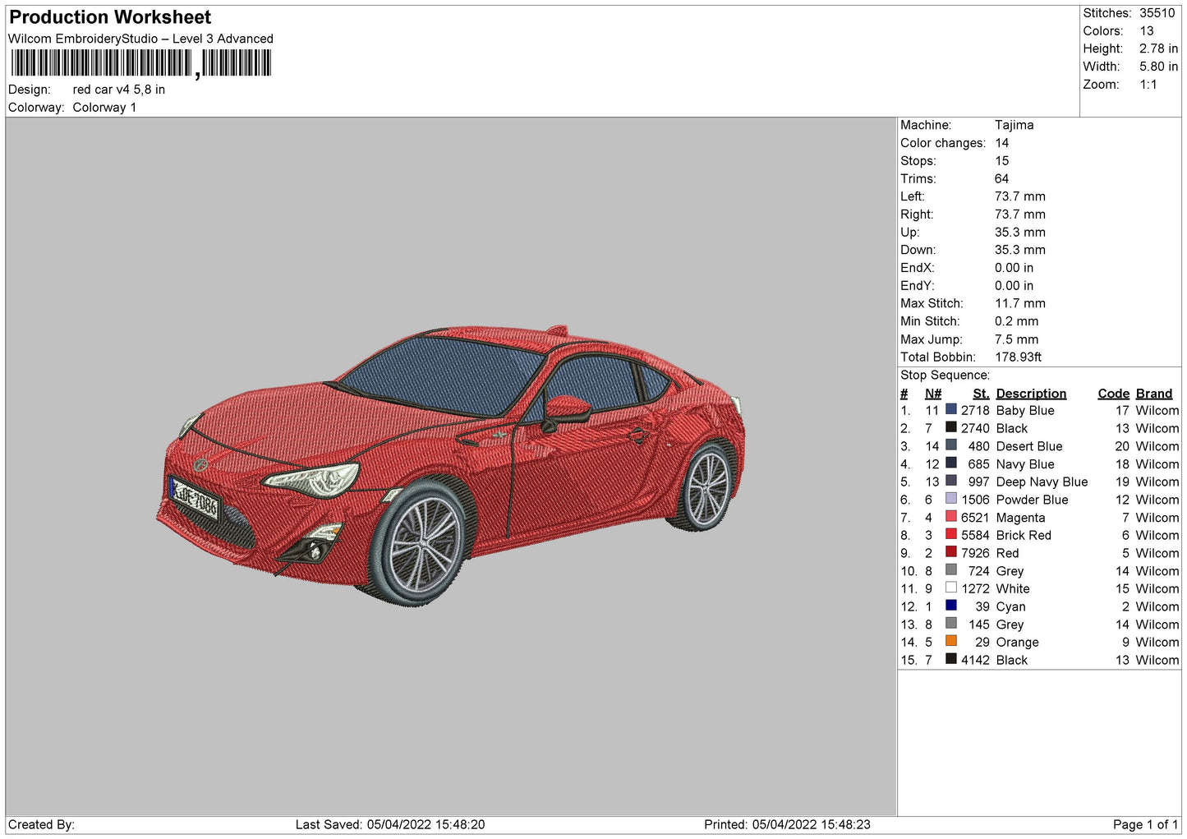Click the Desert Blue color swatch

tap(951, 445)
